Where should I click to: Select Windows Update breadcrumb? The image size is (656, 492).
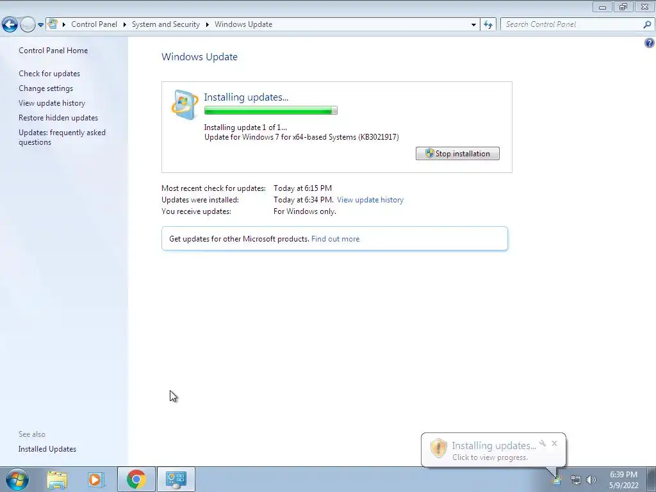pyautogui.click(x=243, y=24)
